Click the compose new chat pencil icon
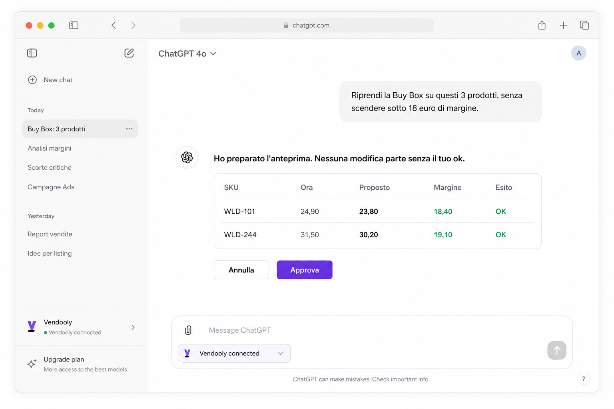 pyautogui.click(x=129, y=53)
